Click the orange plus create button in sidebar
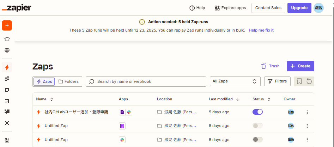334x147 pixels. pos(7,26)
